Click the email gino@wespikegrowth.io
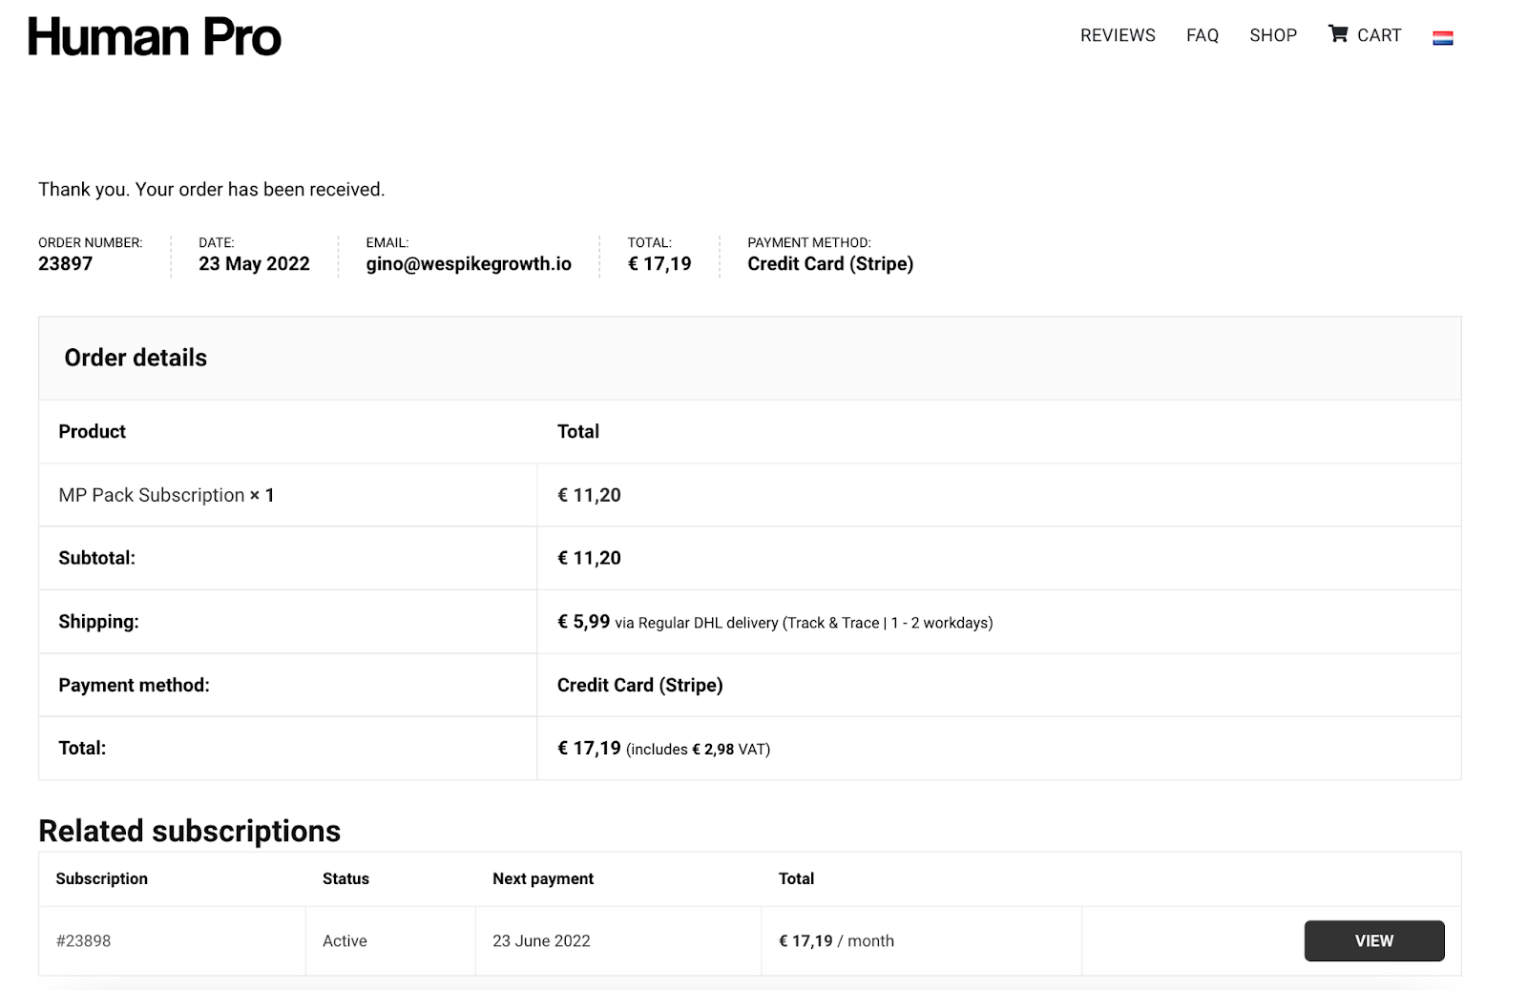This screenshot has width=1527, height=990. pyautogui.click(x=469, y=264)
